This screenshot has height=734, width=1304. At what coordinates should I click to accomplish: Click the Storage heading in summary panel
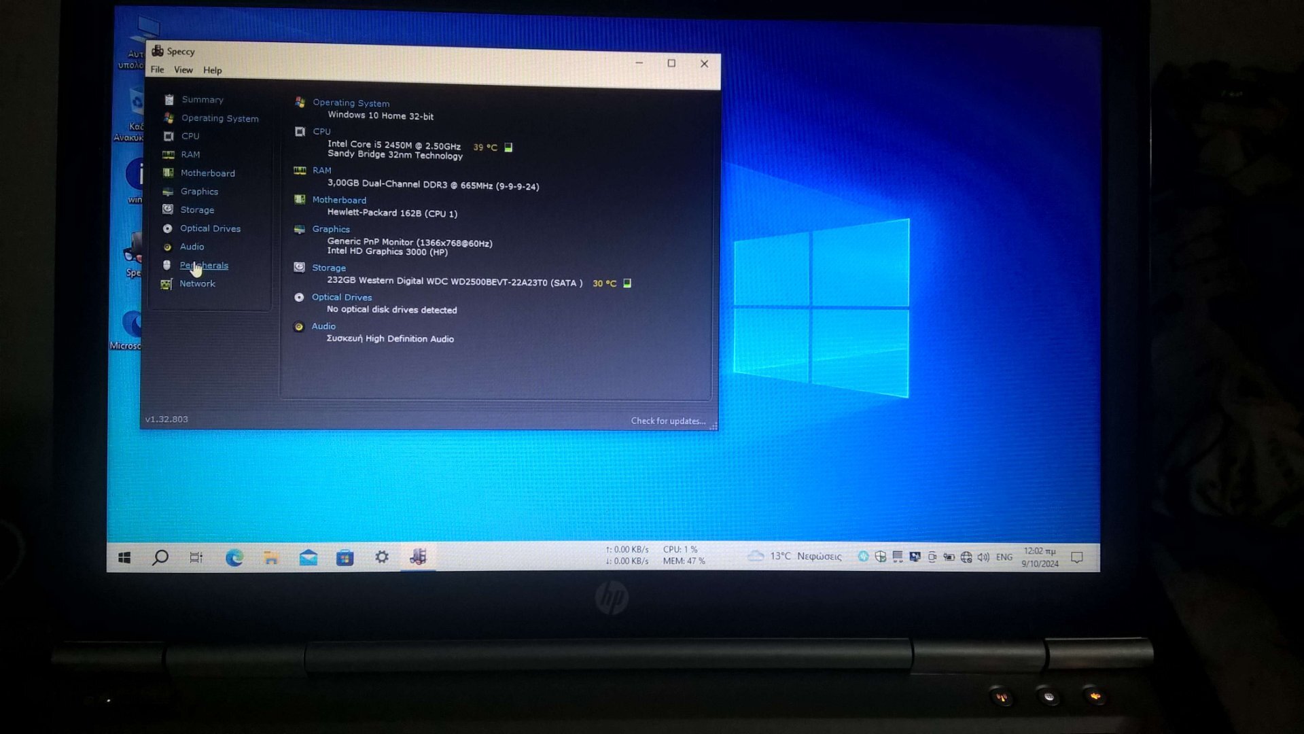pyautogui.click(x=329, y=268)
